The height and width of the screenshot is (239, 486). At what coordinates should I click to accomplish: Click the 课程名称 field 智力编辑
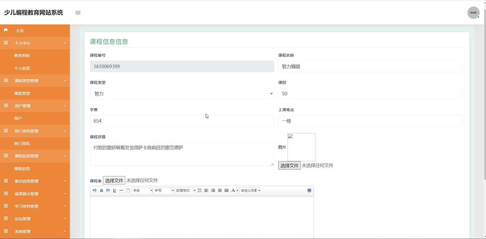[370, 66]
